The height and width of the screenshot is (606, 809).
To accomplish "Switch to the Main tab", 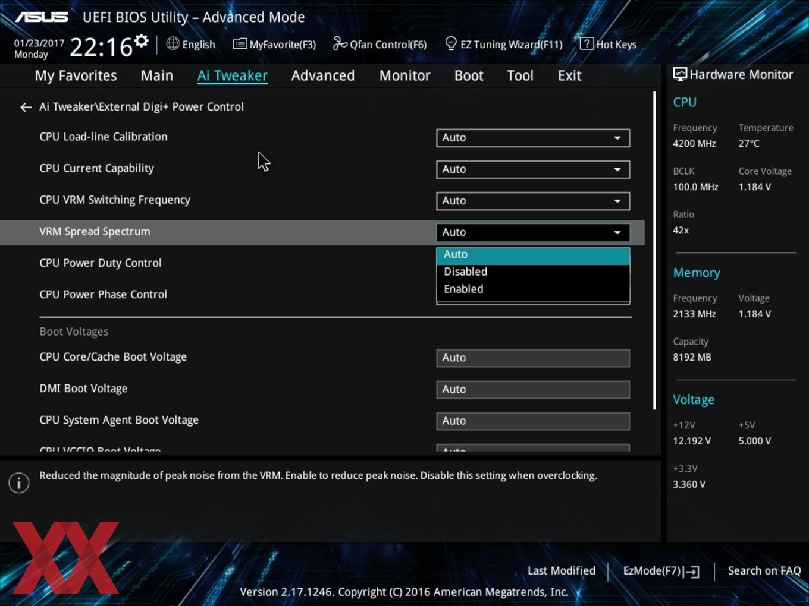I will [x=157, y=75].
